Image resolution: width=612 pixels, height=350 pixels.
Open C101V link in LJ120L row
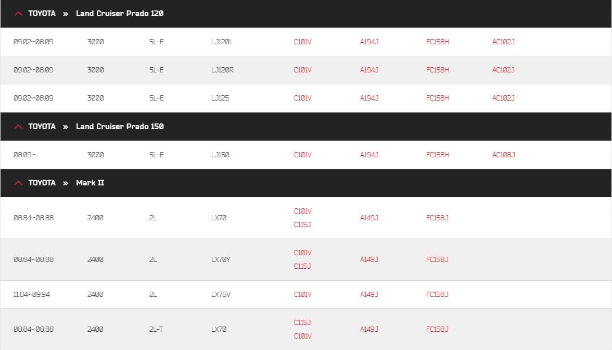pos(302,42)
